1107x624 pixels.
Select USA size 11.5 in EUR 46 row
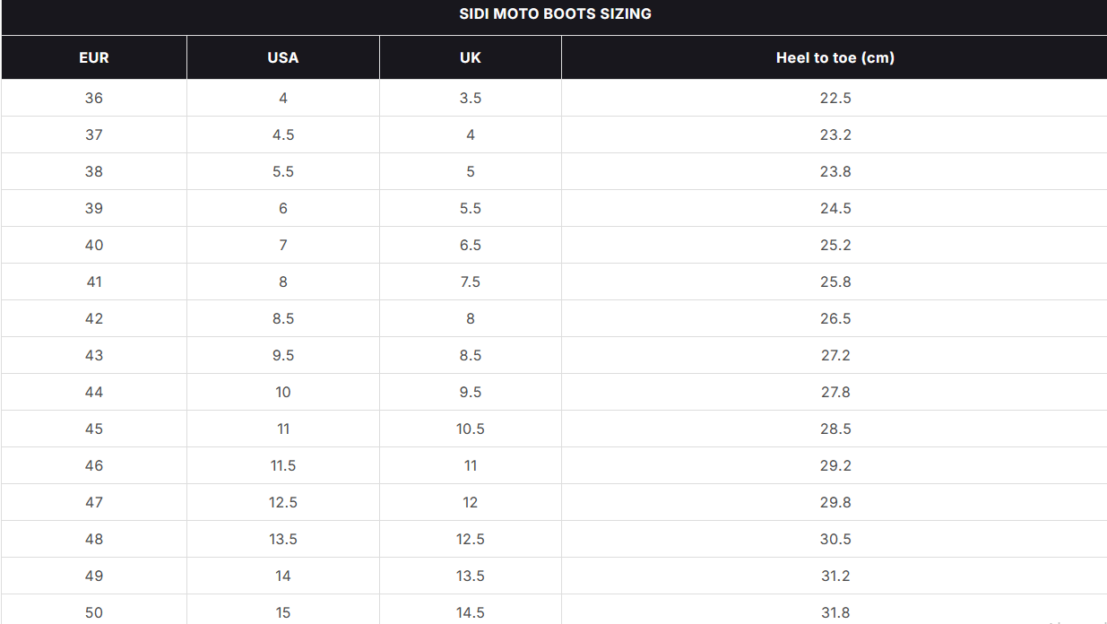[x=283, y=465]
